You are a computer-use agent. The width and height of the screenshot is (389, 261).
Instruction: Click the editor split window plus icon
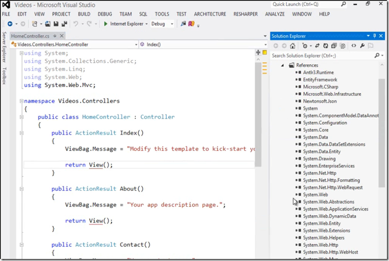[x=258, y=52]
